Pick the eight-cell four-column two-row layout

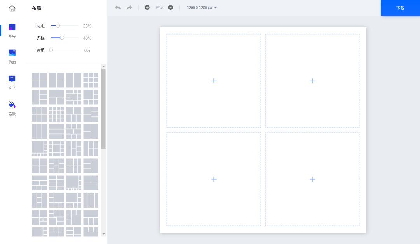coord(73,166)
